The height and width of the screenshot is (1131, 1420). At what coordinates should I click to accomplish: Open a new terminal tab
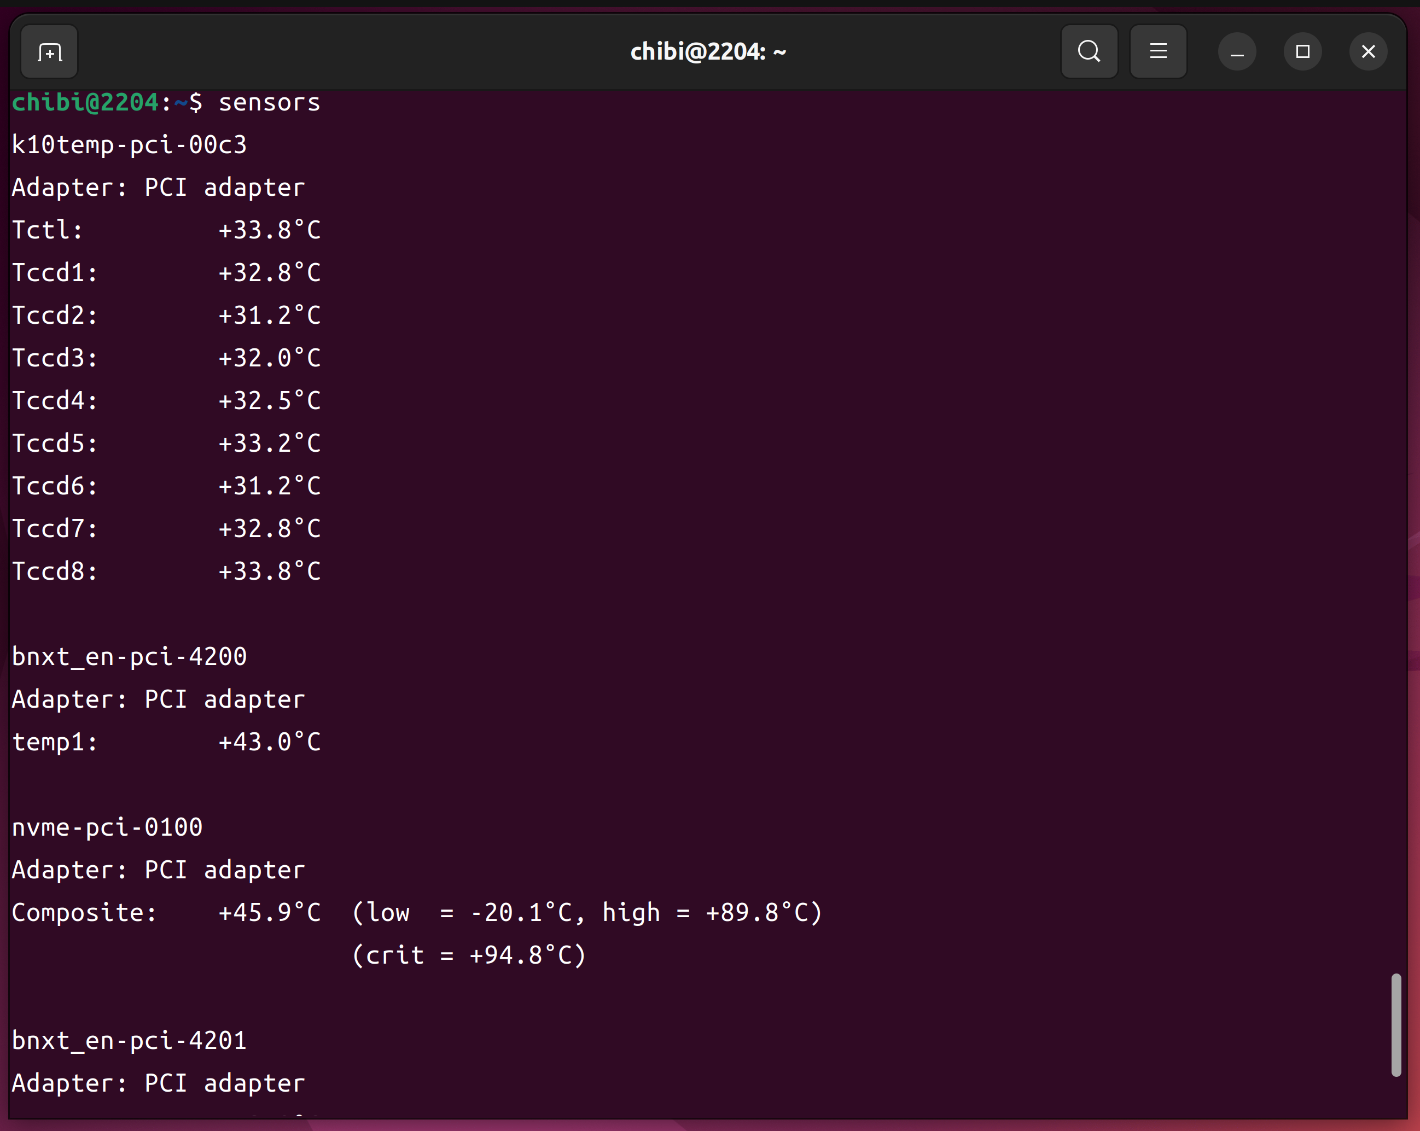[49, 52]
